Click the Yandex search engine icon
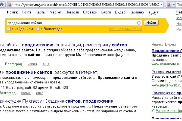Image resolution: width=182 pixels, height=121 pixels. (169, 5)
